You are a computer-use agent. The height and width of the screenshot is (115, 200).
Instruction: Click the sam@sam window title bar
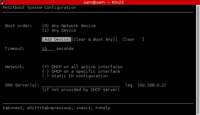[x=104, y=2]
